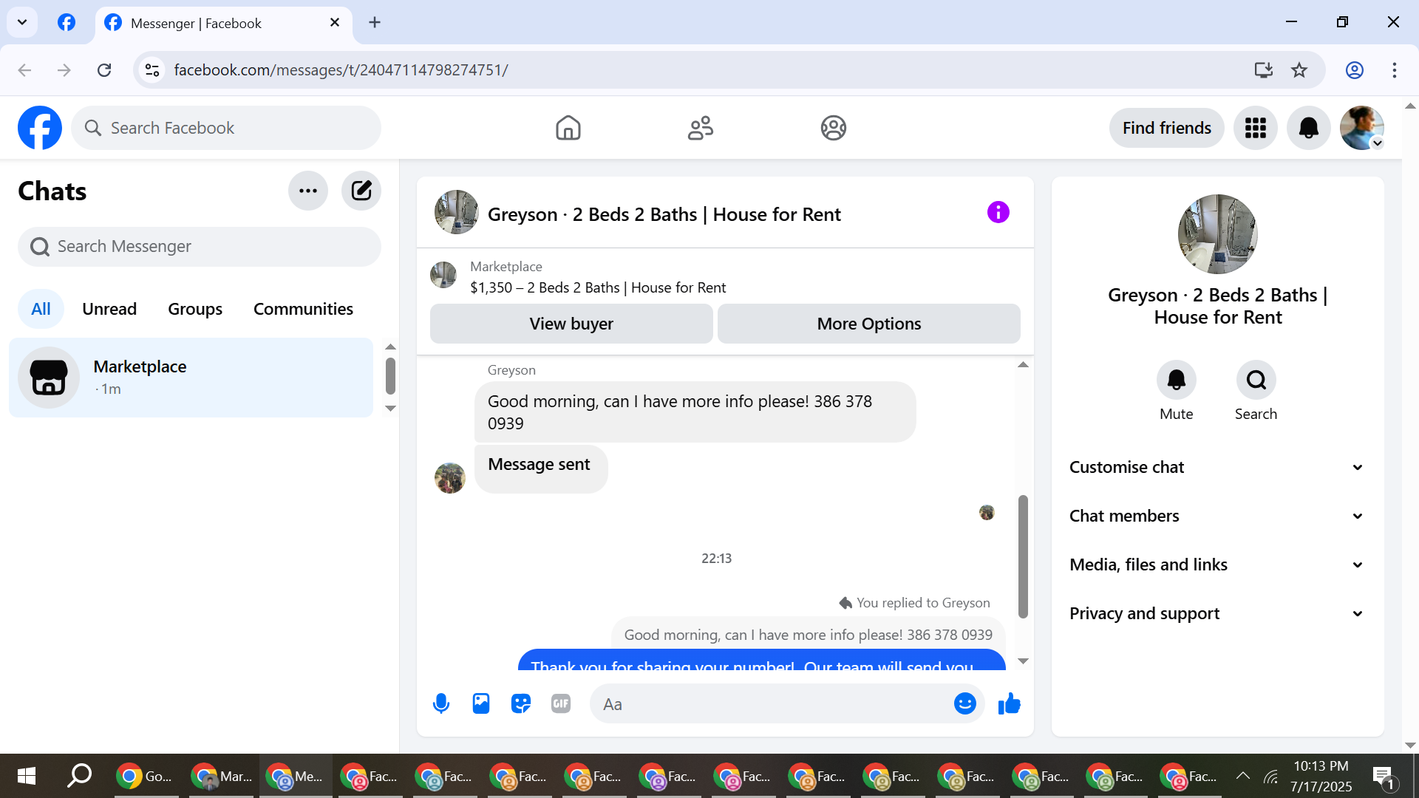
Task: Click the address bar URL
Action: click(341, 70)
